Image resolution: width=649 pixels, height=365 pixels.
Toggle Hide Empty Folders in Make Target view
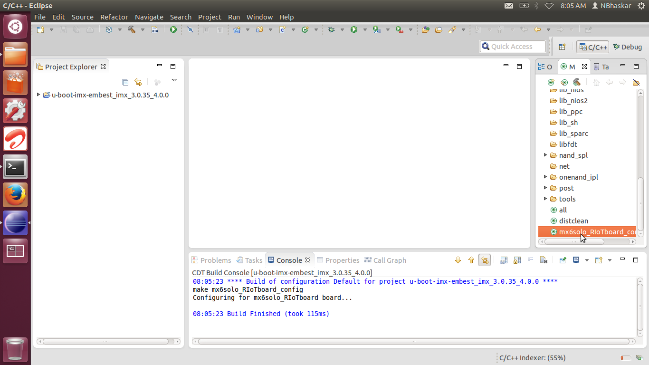pyautogui.click(x=636, y=82)
